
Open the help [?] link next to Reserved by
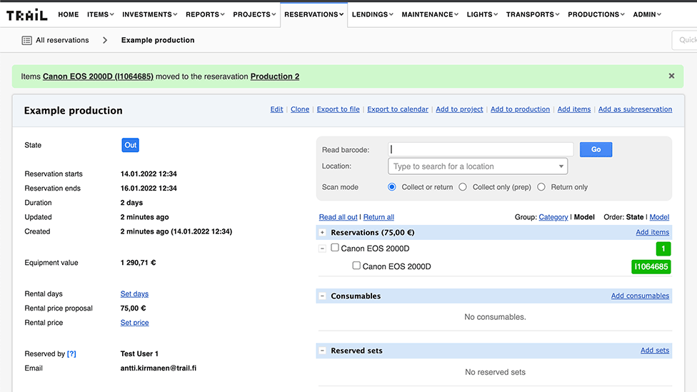71,353
